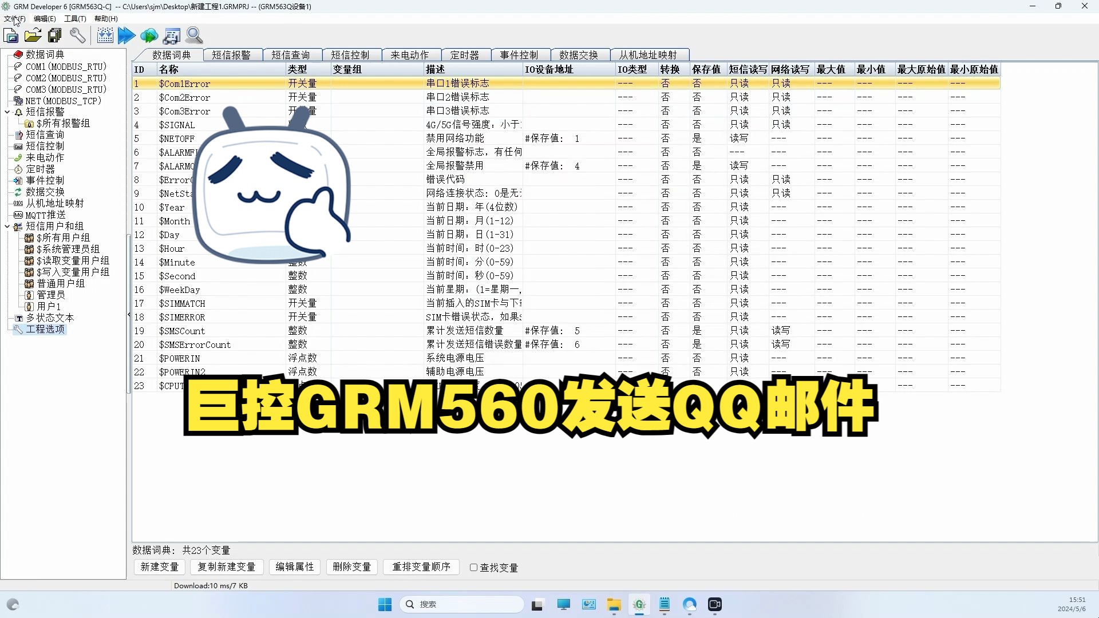Switch to the 从机地址映射 tab

coord(648,55)
